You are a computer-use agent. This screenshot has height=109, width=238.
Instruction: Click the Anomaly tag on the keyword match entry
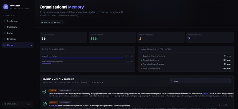[53, 90]
